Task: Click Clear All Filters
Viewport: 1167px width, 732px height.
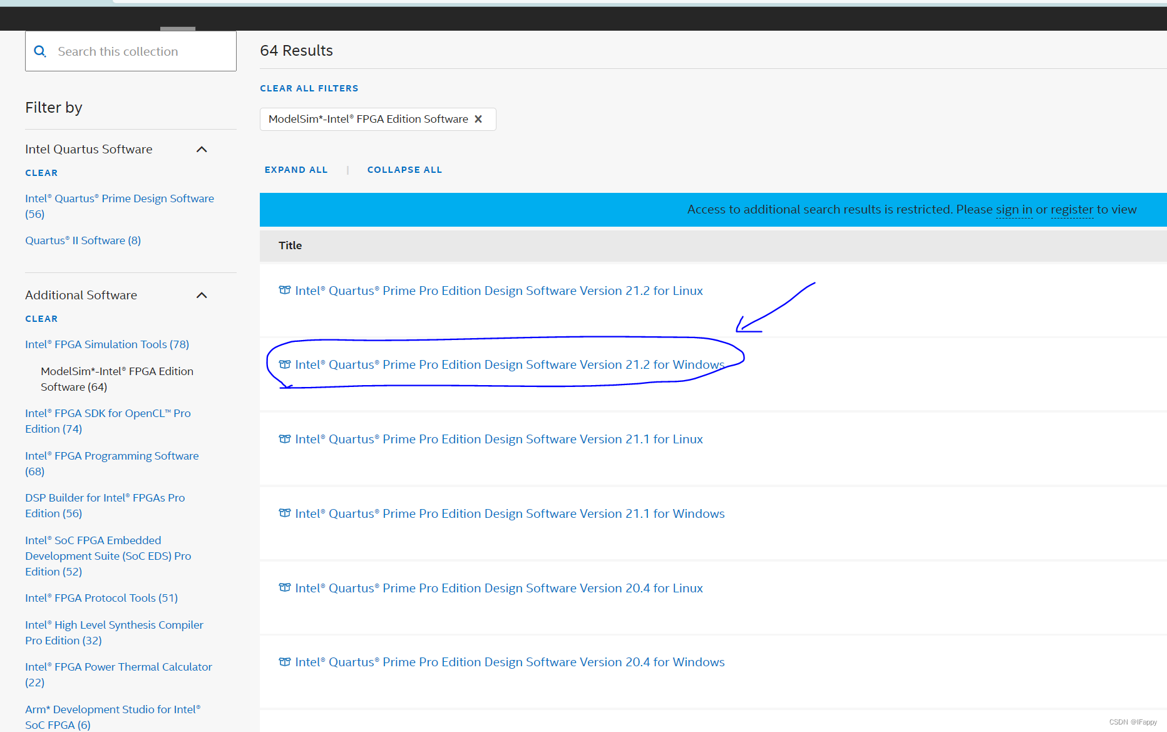Action: pos(309,88)
